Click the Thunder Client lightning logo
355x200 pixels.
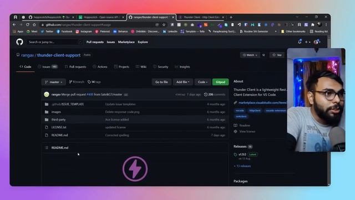point(135,169)
